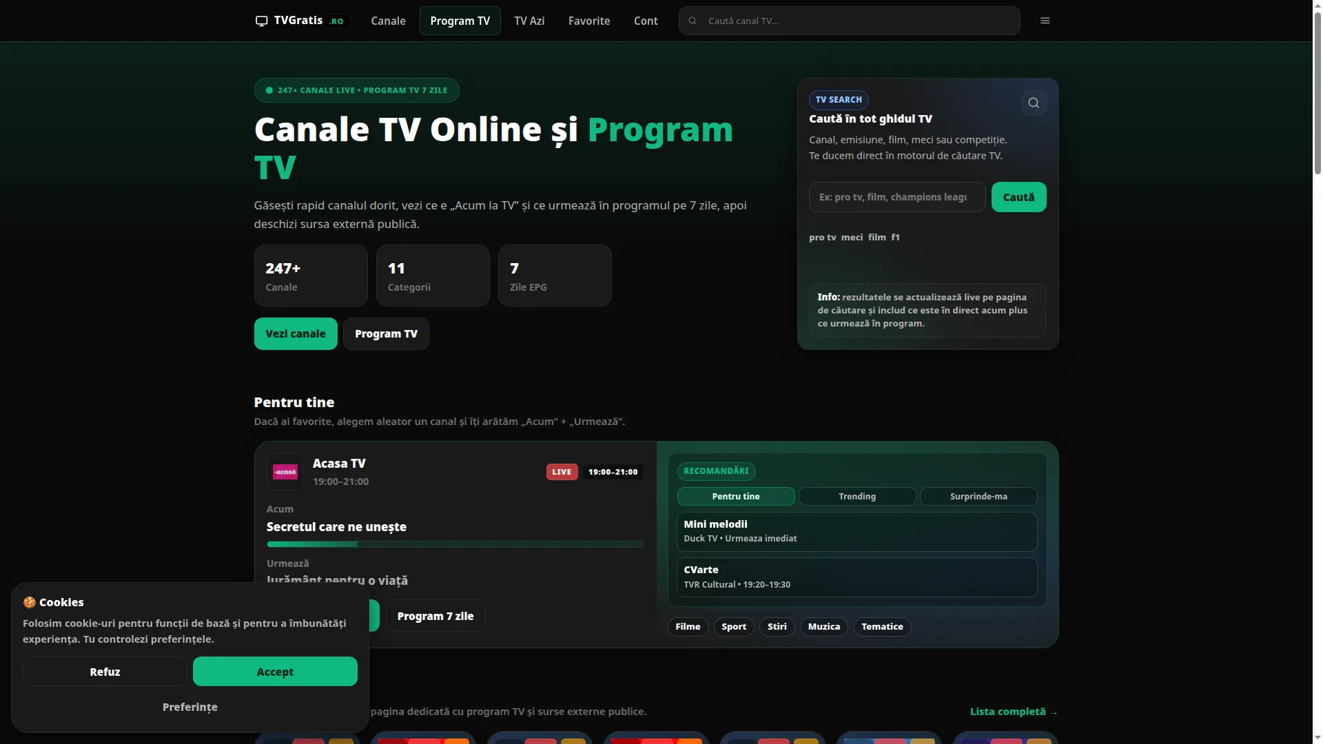Open the Mini melodii recommendation

point(857,531)
